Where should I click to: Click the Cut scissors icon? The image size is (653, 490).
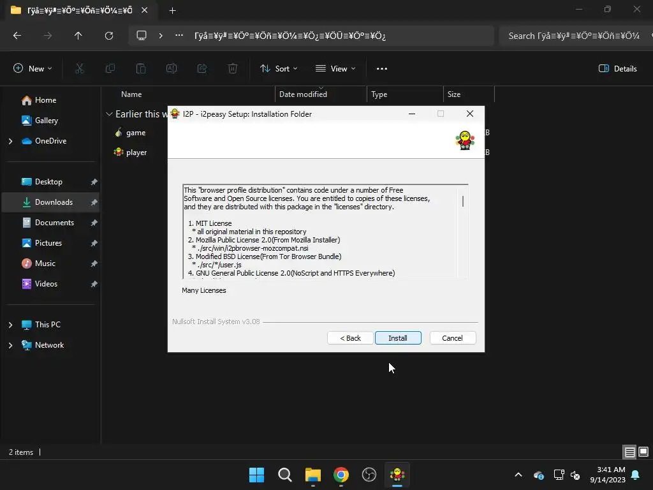coord(79,69)
